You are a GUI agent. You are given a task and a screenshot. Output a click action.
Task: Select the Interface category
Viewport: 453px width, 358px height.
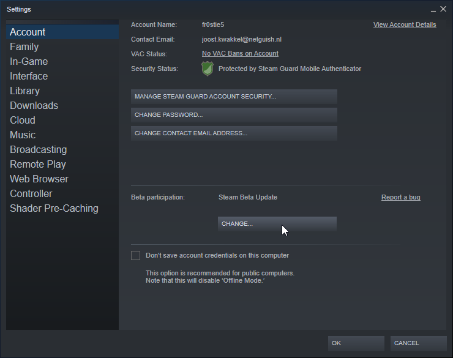point(29,76)
